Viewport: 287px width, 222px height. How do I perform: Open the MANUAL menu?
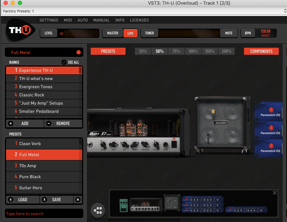point(101,20)
